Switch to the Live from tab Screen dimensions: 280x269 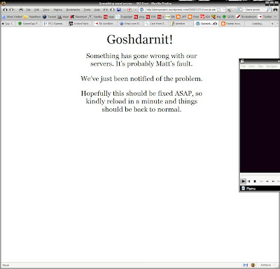[x=156, y=24]
